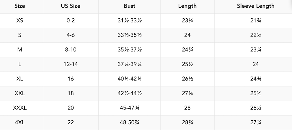Click bust measurement 45-47¾
The image size is (292, 132).
pos(129,108)
